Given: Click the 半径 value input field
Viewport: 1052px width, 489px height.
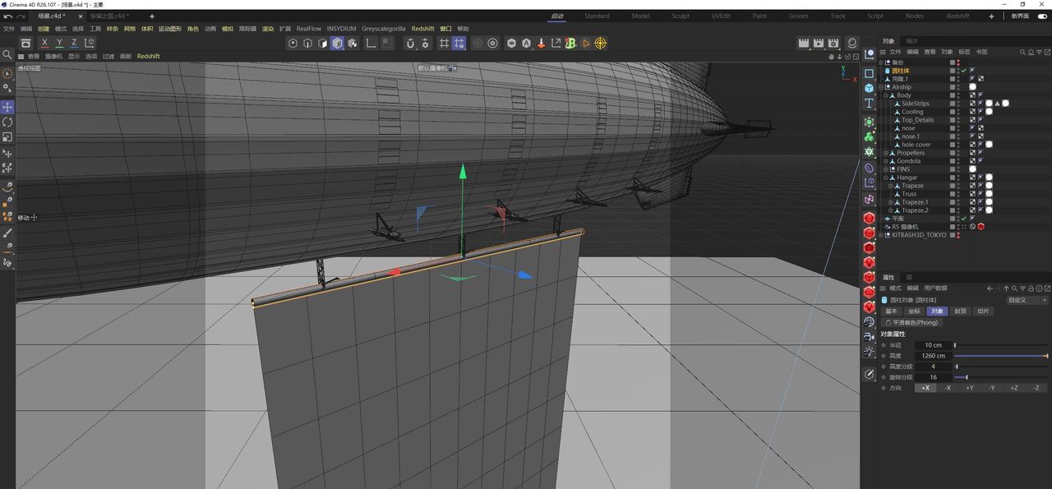Looking at the screenshot, I should pyautogui.click(x=933, y=345).
